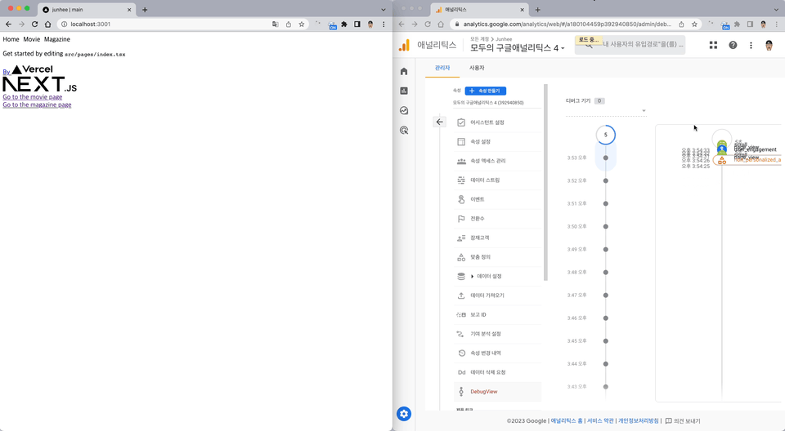Open the Analytics help question-mark icon
This screenshot has width=785, height=431.
pyautogui.click(x=733, y=45)
